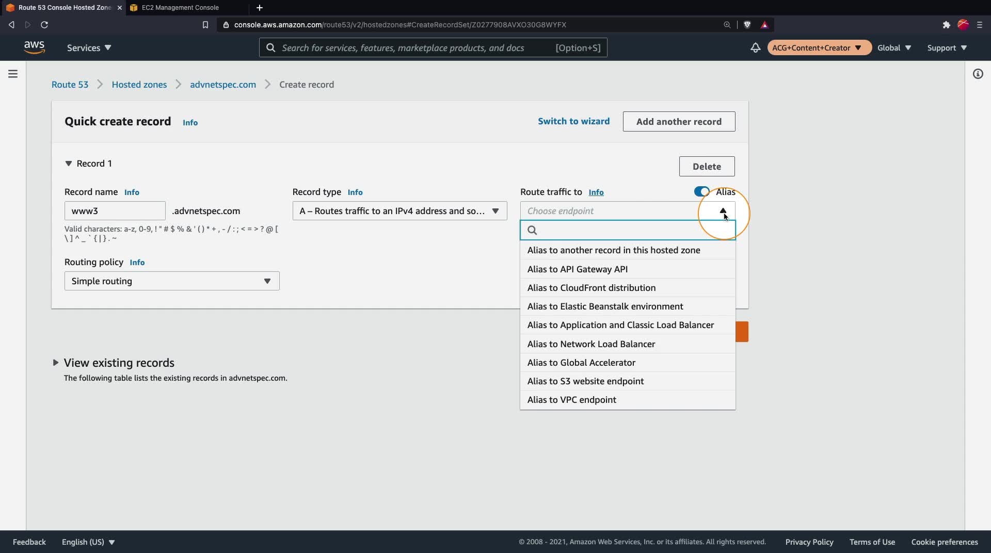Open the browser extensions puzzle icon
The image size is (991, 553).
click(946, 25)
